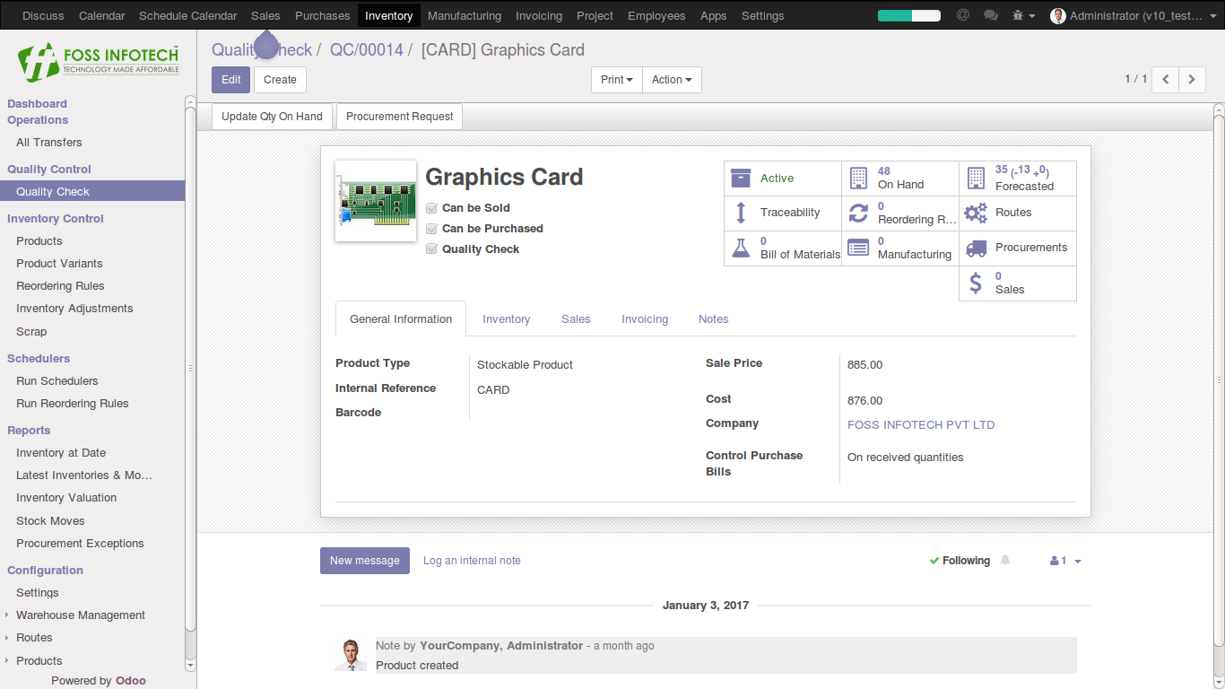Click the Graphics Card product image

click(376, 201)
